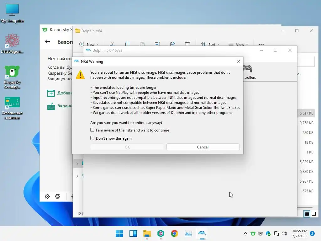Click the Controllers gamepad icon in Dolphin
The height and width of the screenshot is (241, 321).
coord(248,69)
